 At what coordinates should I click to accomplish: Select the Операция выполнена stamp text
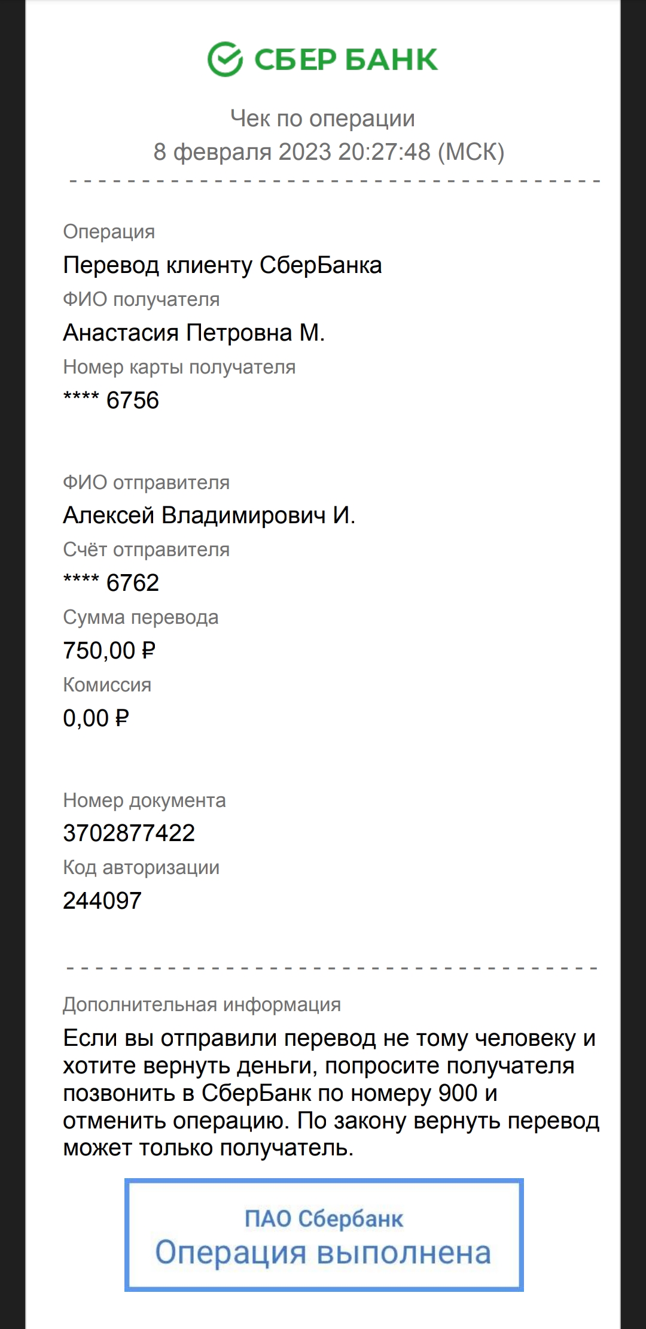323,1252
